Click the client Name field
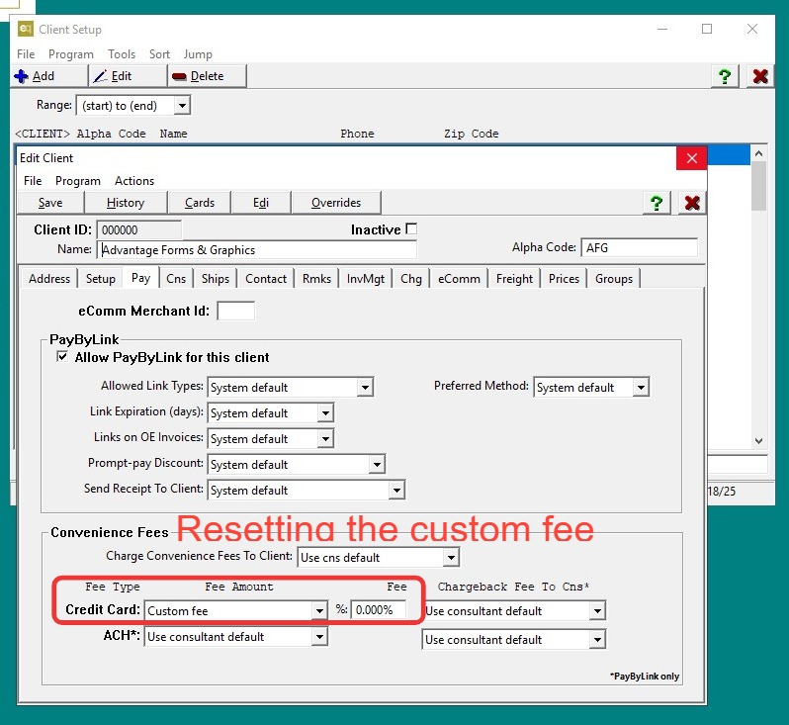 [x=257, y=249]
